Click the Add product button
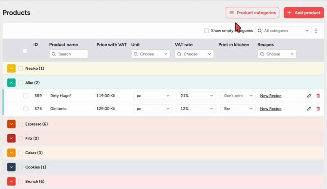 point(304,13)
